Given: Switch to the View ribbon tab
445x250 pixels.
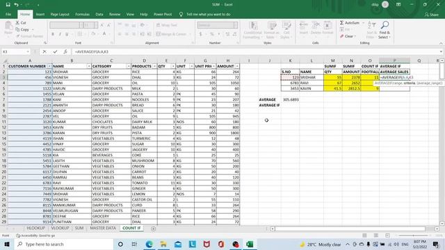Looking at the screenshot, I should 130,14.
